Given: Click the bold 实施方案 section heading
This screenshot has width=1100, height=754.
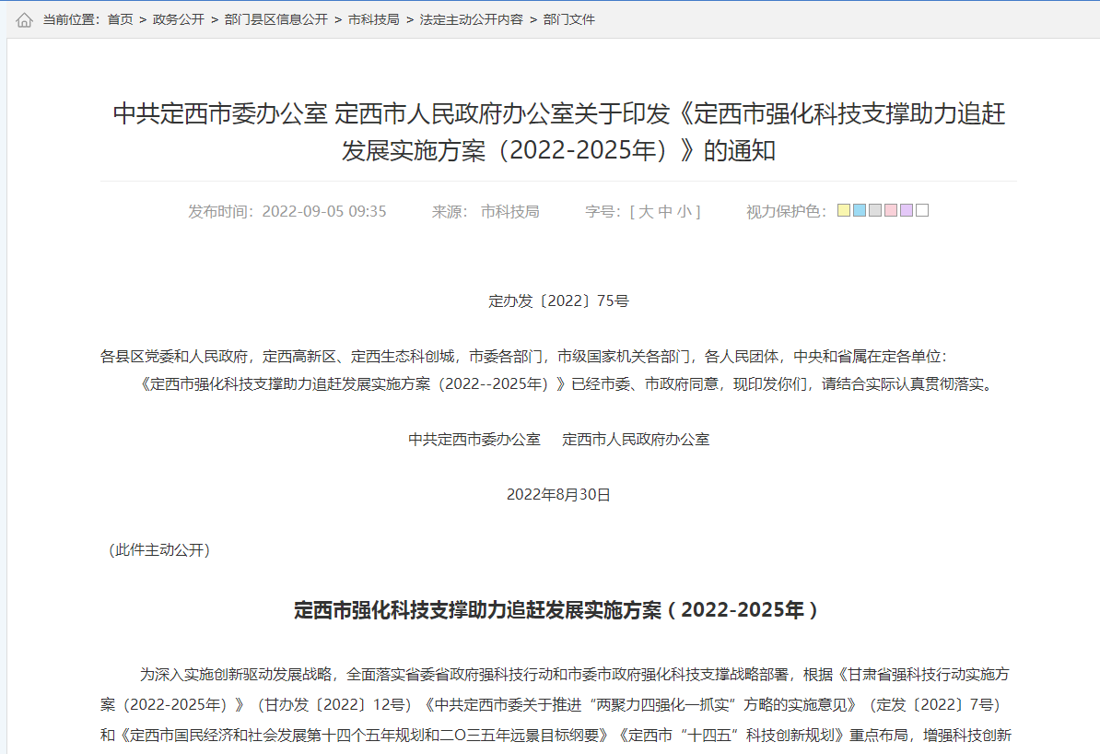Looking at the screenshot, I should click(557, 610).
